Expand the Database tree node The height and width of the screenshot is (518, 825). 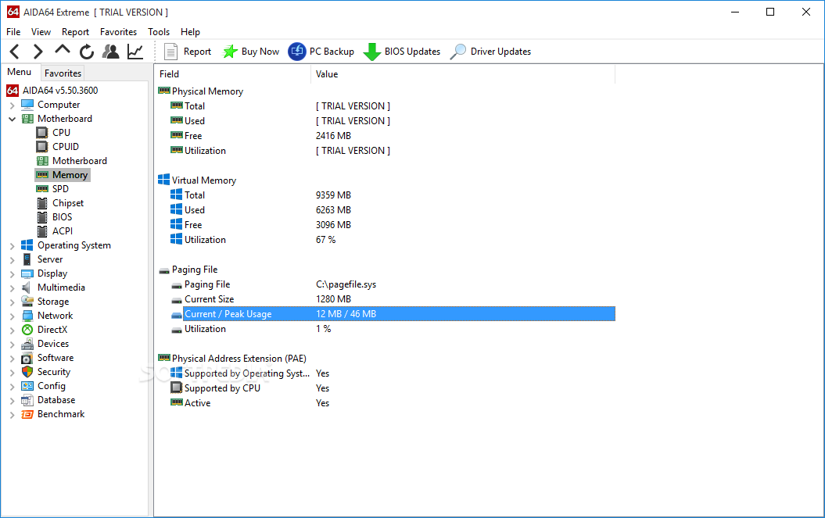click(12, 401)
